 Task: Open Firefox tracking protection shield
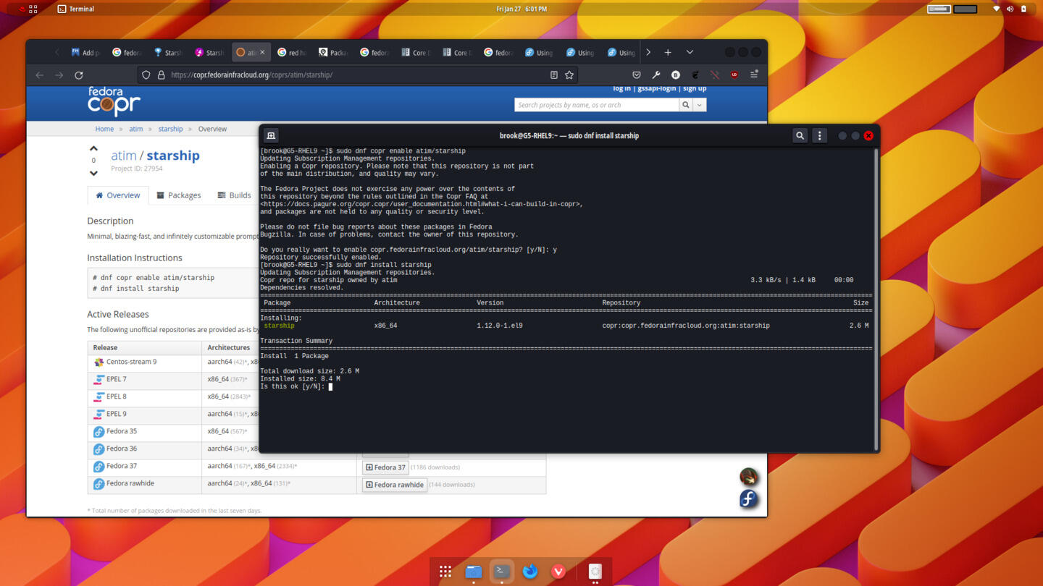pyautogui.click(x=146, y=75)
